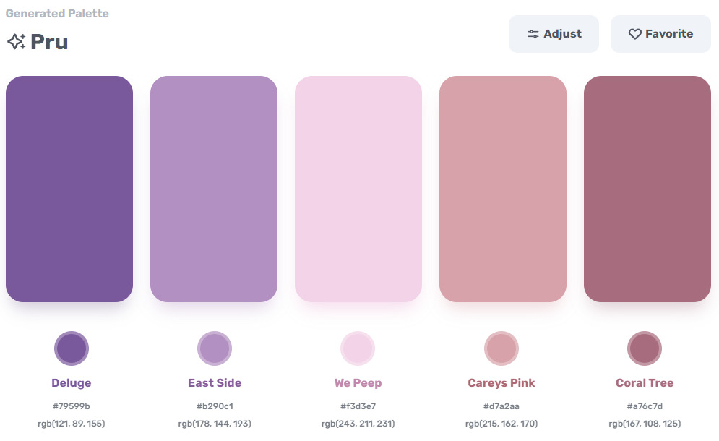Click the Deluge color name label

[71, 382]
